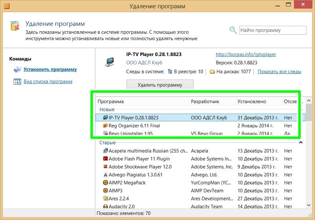Image resolution: width=315 pixels, height=220 pixels.
Task: Sort list by Разработчик column header
Action: tap(205, 102)
